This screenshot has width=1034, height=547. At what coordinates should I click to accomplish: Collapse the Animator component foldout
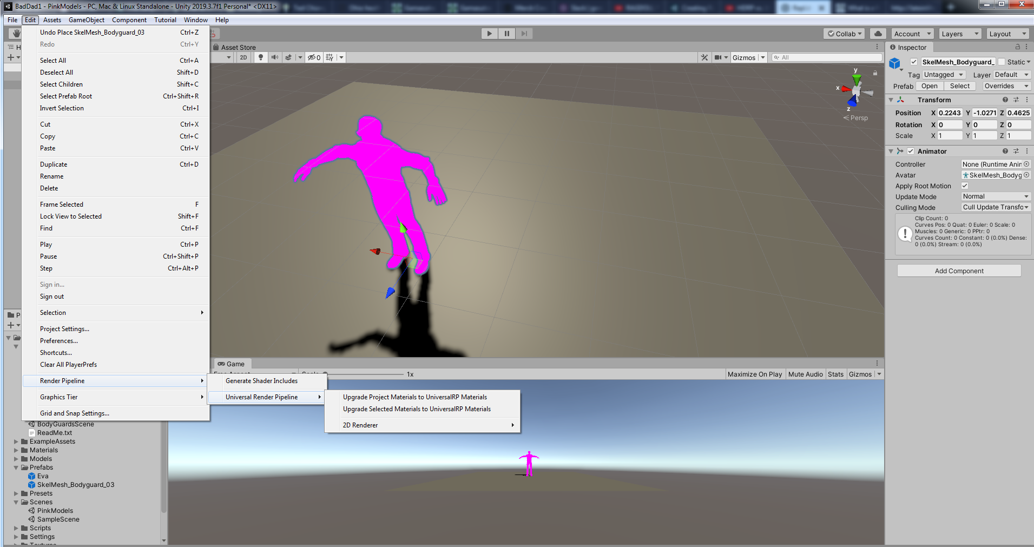[891, 151]
